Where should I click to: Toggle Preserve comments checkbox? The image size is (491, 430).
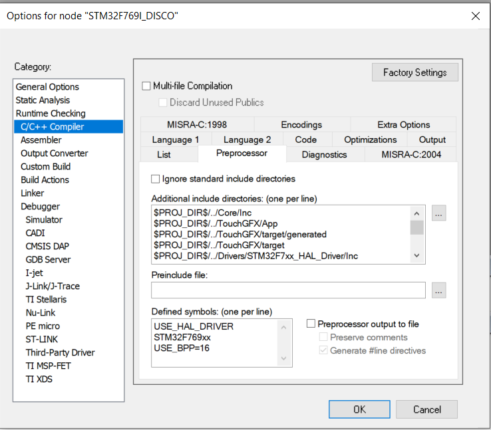click(323, 337)
